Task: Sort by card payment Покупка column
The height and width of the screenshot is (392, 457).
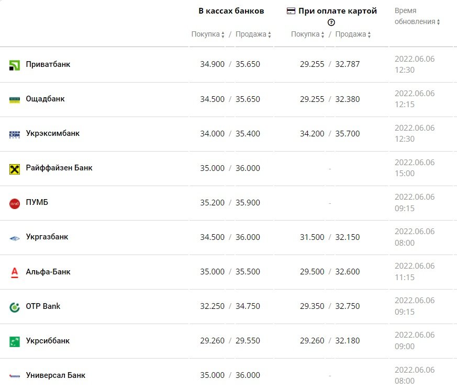Action: (x=308, y=34)
